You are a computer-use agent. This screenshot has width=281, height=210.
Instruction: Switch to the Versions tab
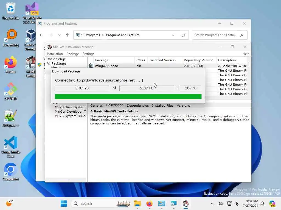(x=183, y=106)
